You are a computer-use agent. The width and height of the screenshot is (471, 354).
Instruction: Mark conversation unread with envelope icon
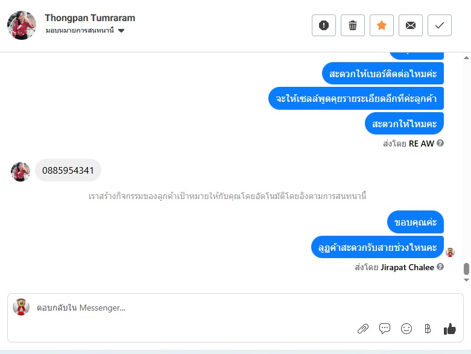tap(410, 25)
